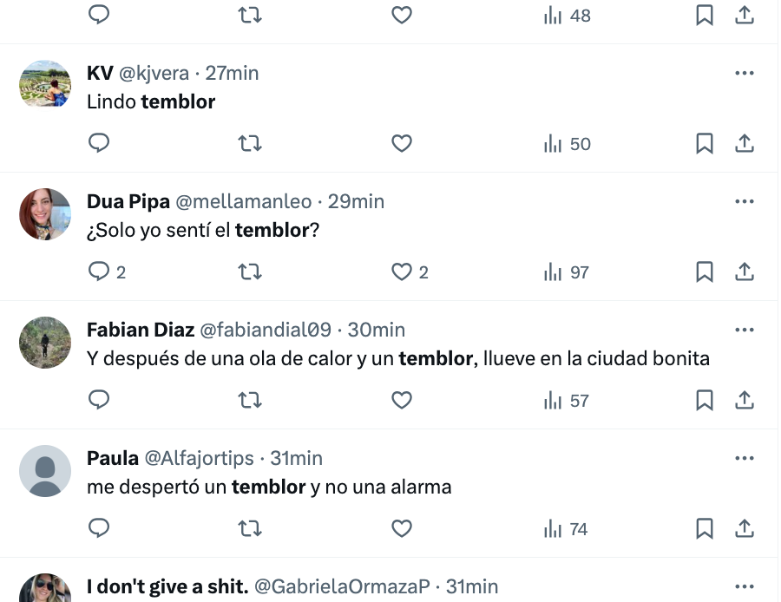Share KV's tweet via share icon
Image resolution: width=781 pixels, height=602 pixels.
tap(745, 143)
